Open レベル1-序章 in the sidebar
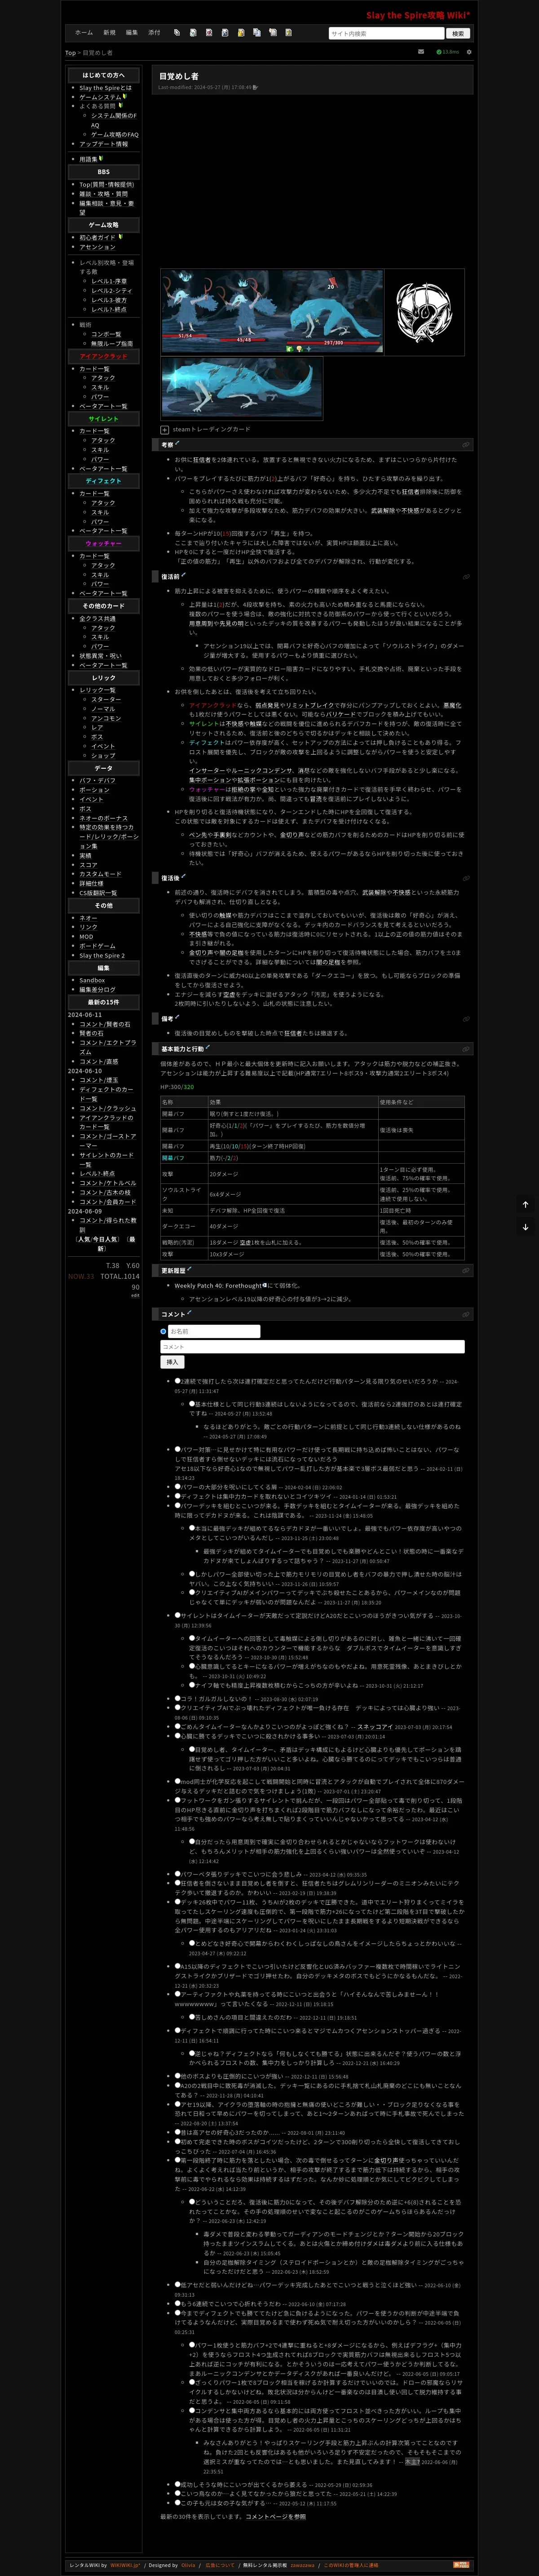Viewport: 539px width, 2576px height. [x=109, y=281]
